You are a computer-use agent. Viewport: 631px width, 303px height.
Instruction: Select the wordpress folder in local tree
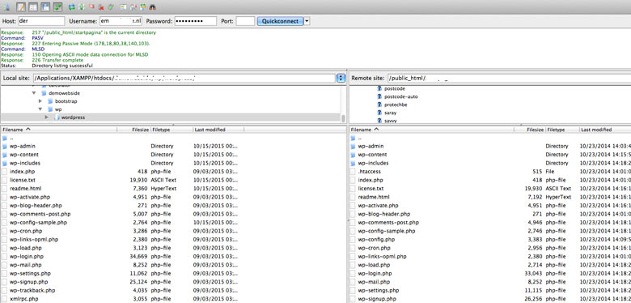(x=73, y=117)
